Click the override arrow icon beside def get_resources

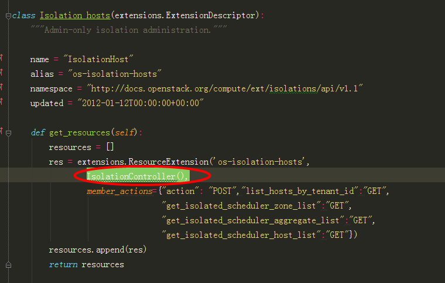pos(1,131)
